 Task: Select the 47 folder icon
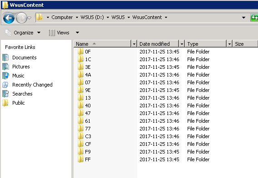[80, 113]
